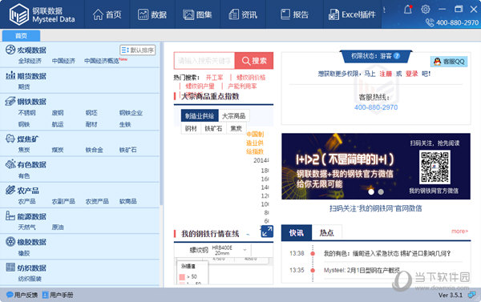Screen dimensions: 481x302
Task: Select the 焦炭 index sub-tab
Action: click(236, 128)
